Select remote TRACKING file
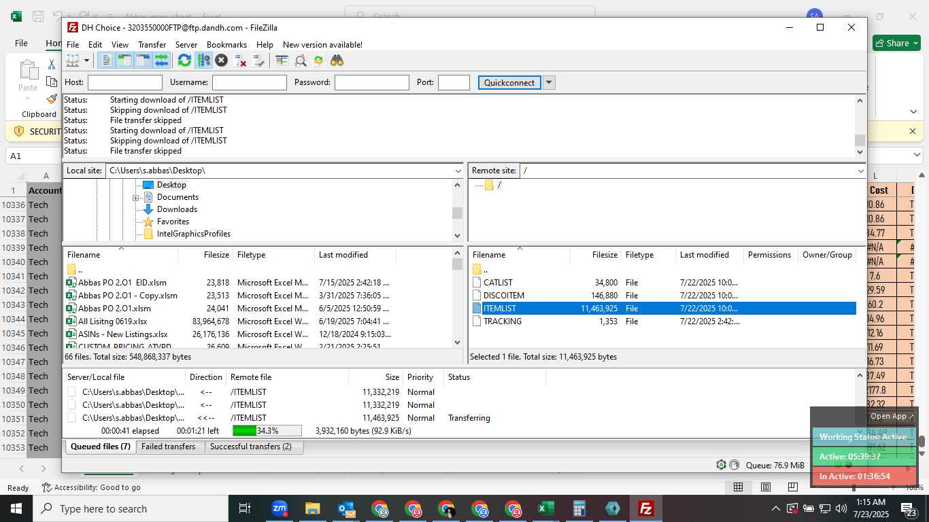The image size is (929, 522). (503, 321)
